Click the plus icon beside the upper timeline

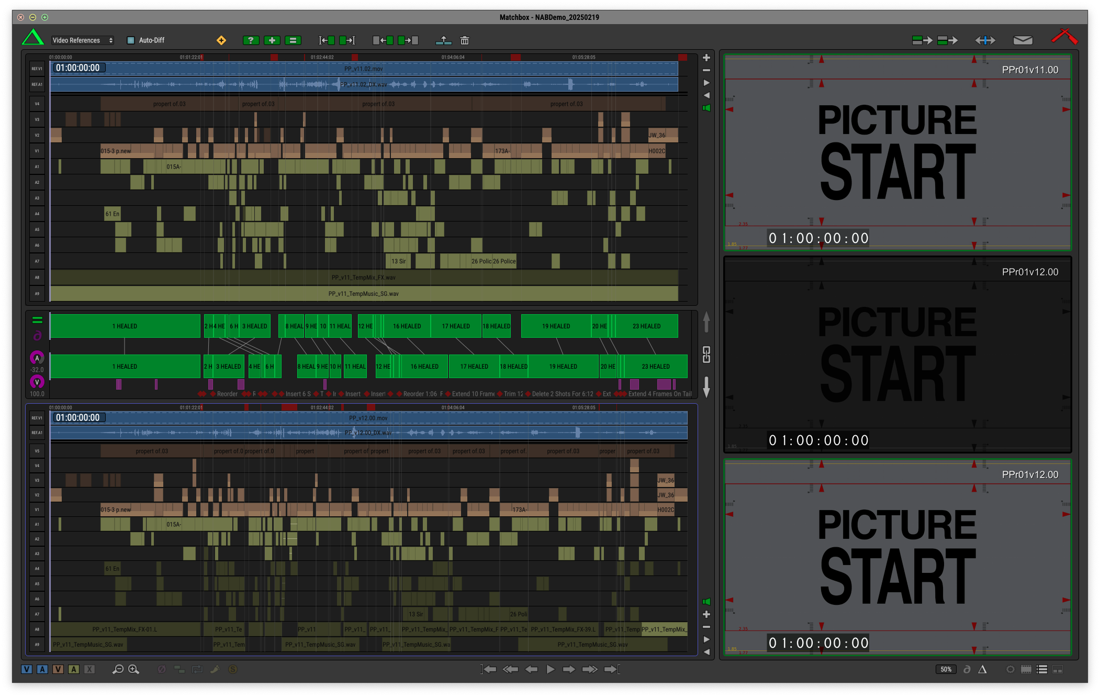706,58
